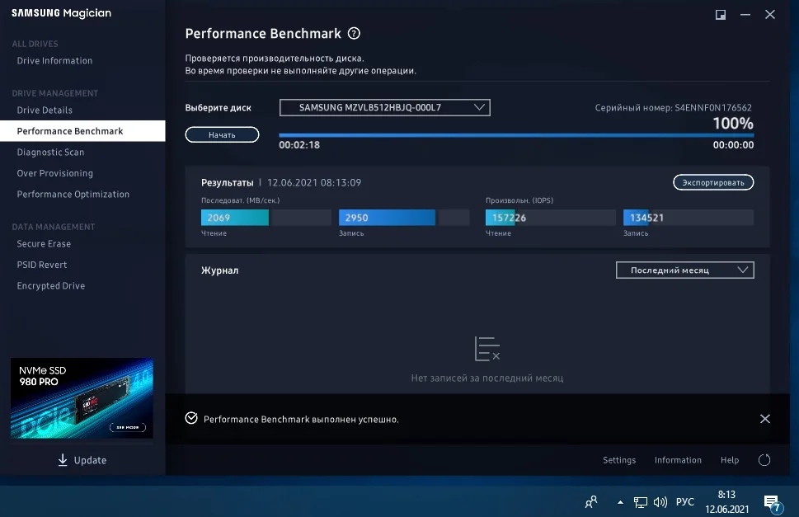The image size is (799, 517).
Task: Open the Performance Benchmark help icon
Action: (354, 34)
